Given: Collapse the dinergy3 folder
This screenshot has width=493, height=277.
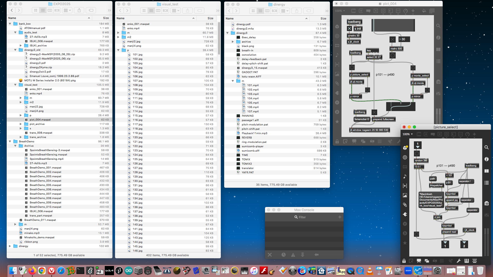Looking at the screenshot, I should (x=227, y=33).
